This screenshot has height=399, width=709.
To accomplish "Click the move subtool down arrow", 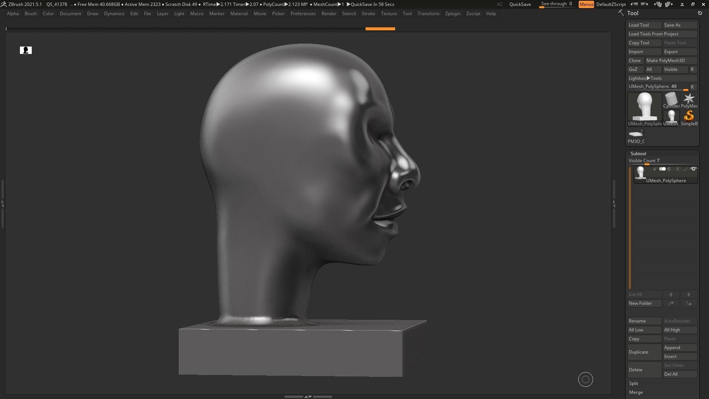I will [x=689, y=294].
